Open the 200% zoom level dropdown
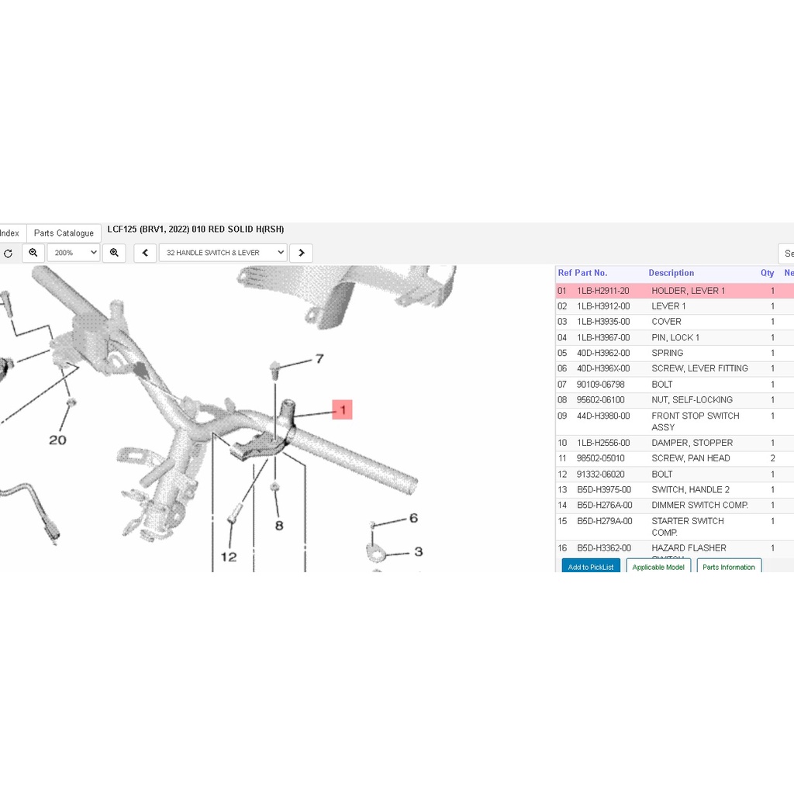Screen dimensions: 794x794 (74, 253)
